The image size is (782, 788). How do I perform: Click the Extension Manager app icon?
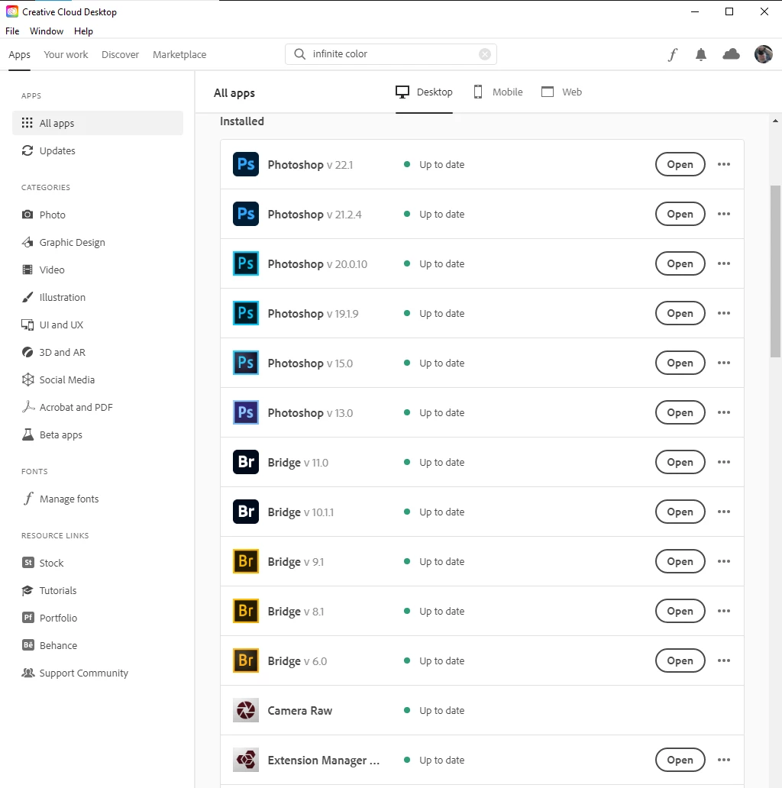[246, 761]
